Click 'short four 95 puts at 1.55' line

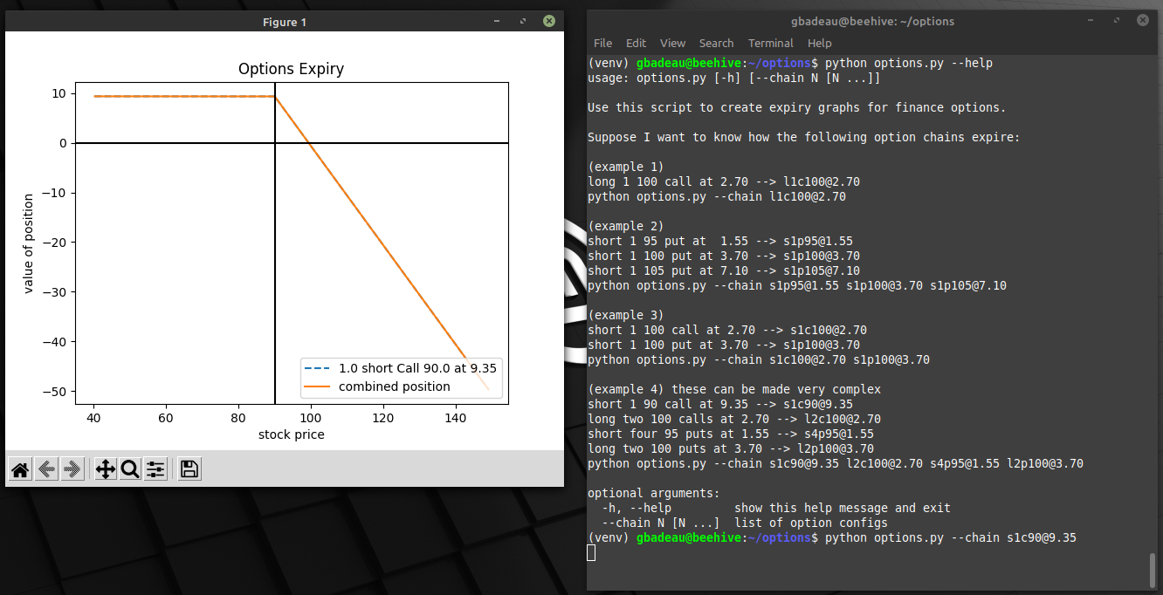coord(731,434)
